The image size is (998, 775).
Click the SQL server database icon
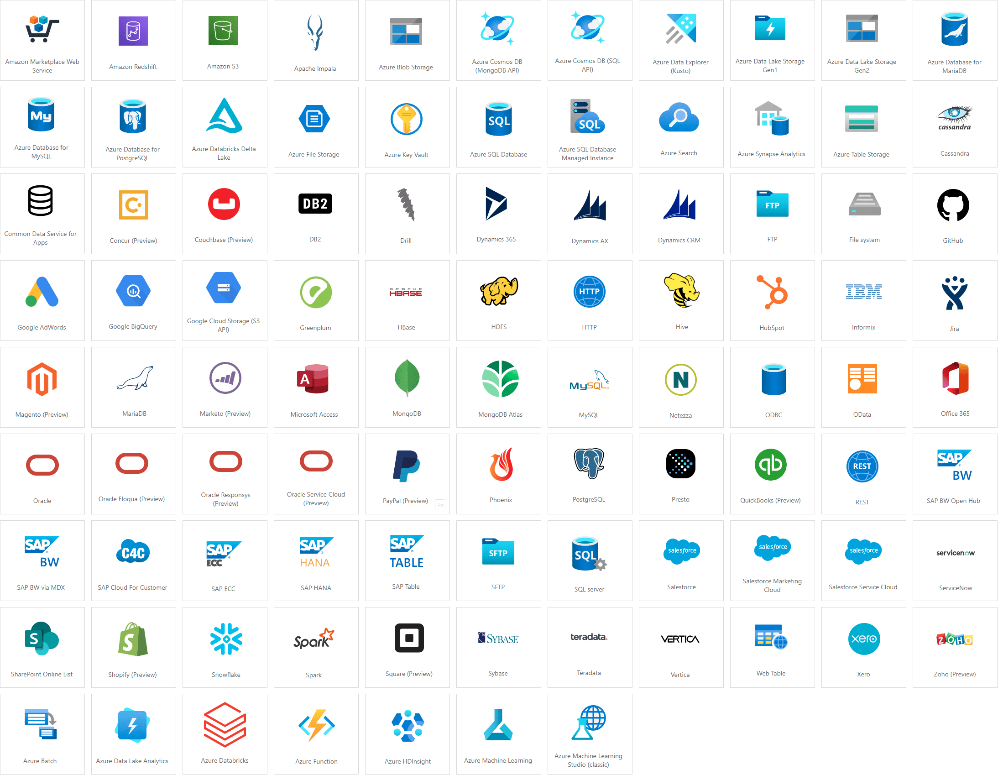coord(589,554)
